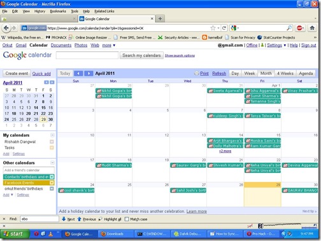Switch to 4 Weeks view tab
The image size is (321, 241).
pos(285,73)
